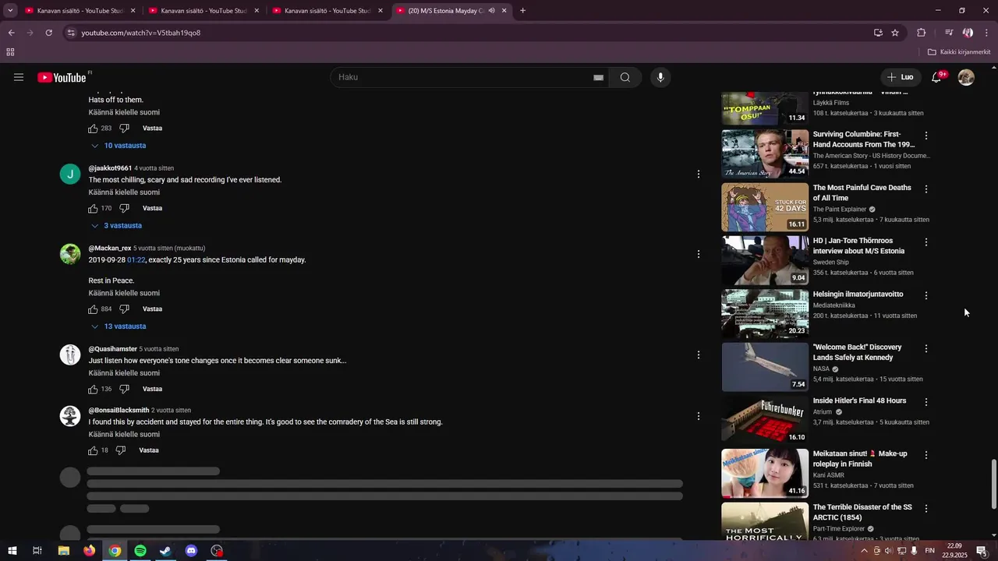Viewport: 998px width, 561px height.
Task: Open Meikataan sinut Make-up roleplay thumbnail
Action: pyautogui.click(x=765, y=473)
